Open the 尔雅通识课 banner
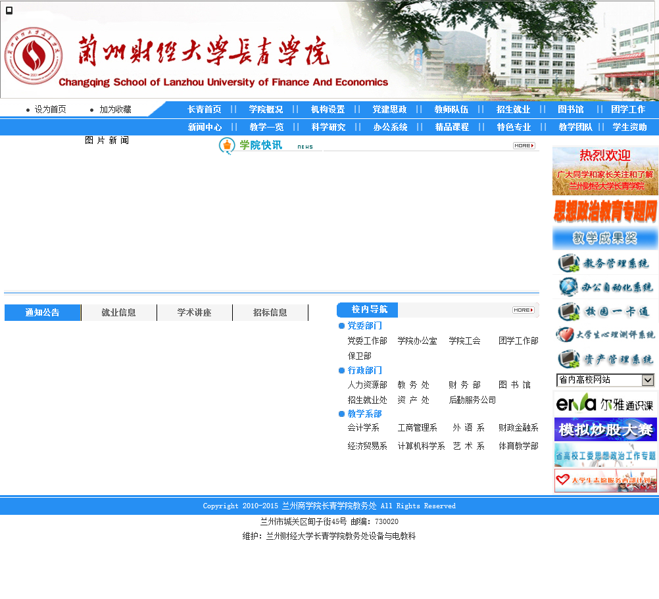Viewport: 659px width, 599px height. tap(605, 404)
